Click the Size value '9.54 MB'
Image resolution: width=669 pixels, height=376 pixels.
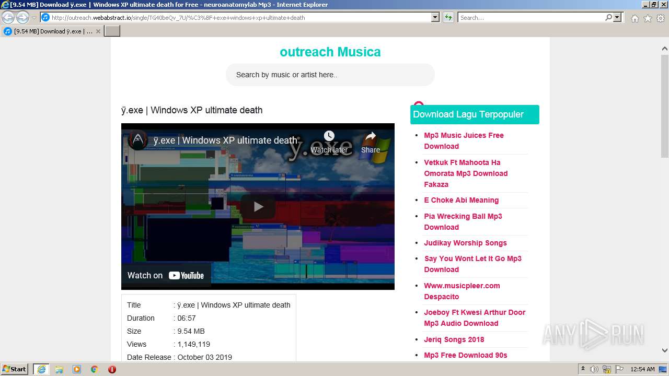coord(191,331)
